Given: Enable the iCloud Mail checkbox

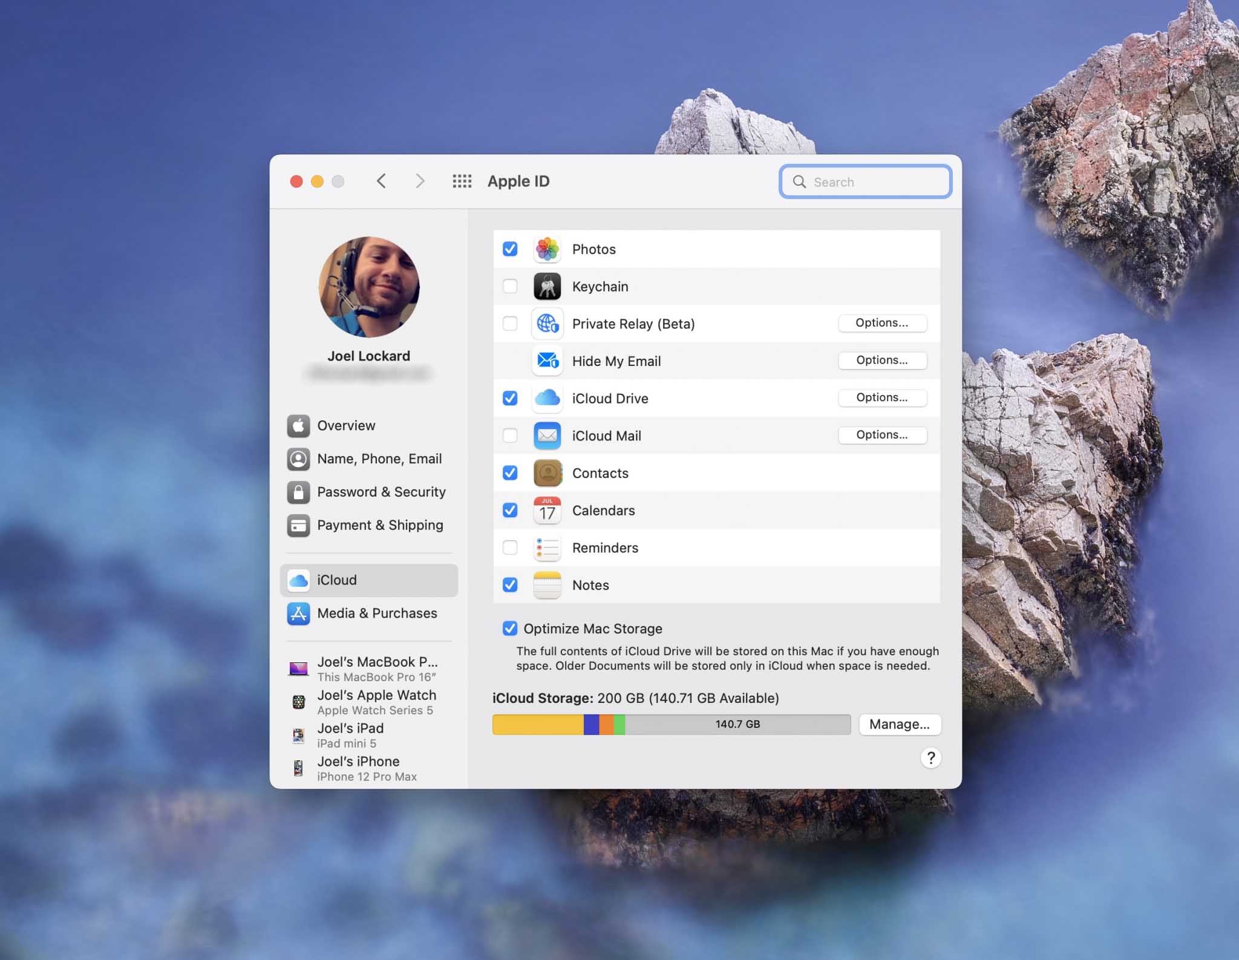Looking at the screenshot, I should (x=510, y=436).
